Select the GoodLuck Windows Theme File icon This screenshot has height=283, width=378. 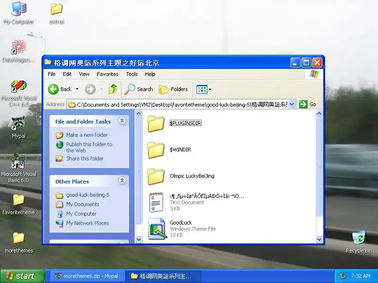(157, 229)
